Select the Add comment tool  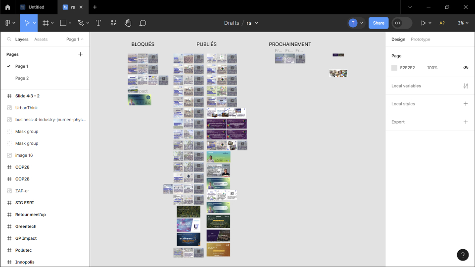pyautogui.click(x=142, y=23)
